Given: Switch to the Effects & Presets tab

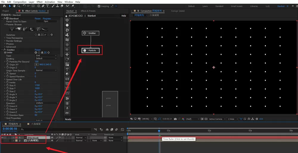Looking at the screenshot, I should point(88,11).
